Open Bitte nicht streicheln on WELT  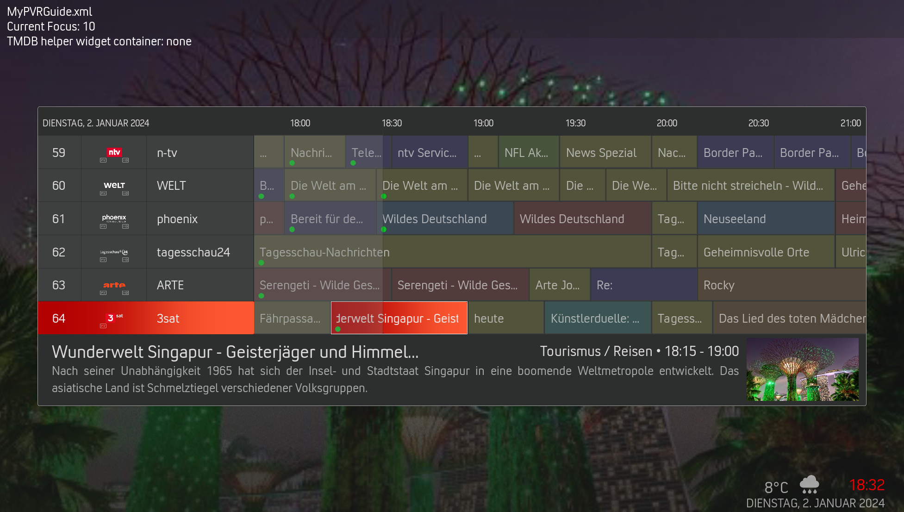click(x=751, y=186)
